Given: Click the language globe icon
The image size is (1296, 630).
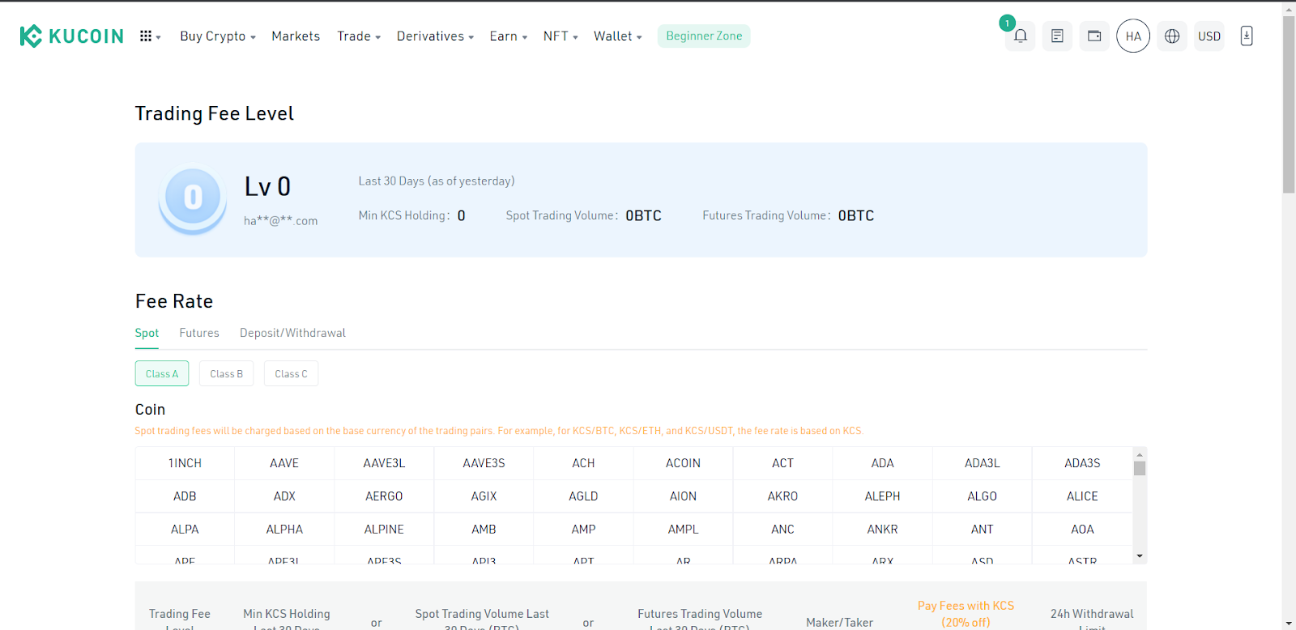Looking at the screenshot, I should click(1172, 36).
